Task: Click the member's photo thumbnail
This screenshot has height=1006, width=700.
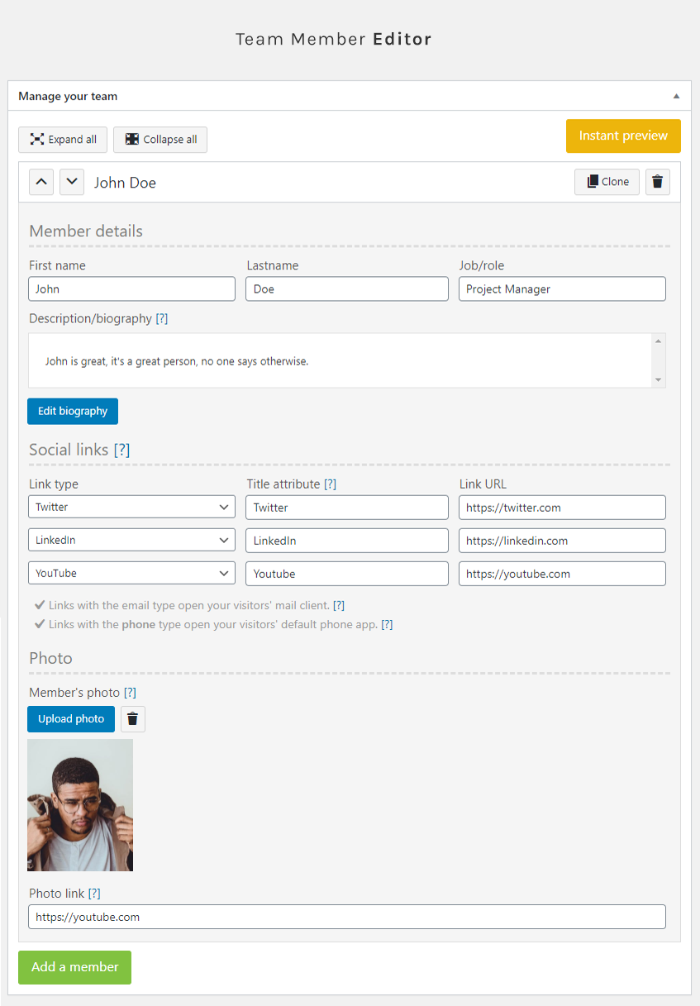Action: click(x=80, y=805)
